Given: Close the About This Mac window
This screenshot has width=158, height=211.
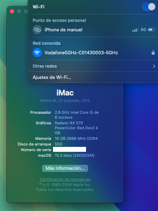Looking at the screenshot, I should [x=12, y=11].
